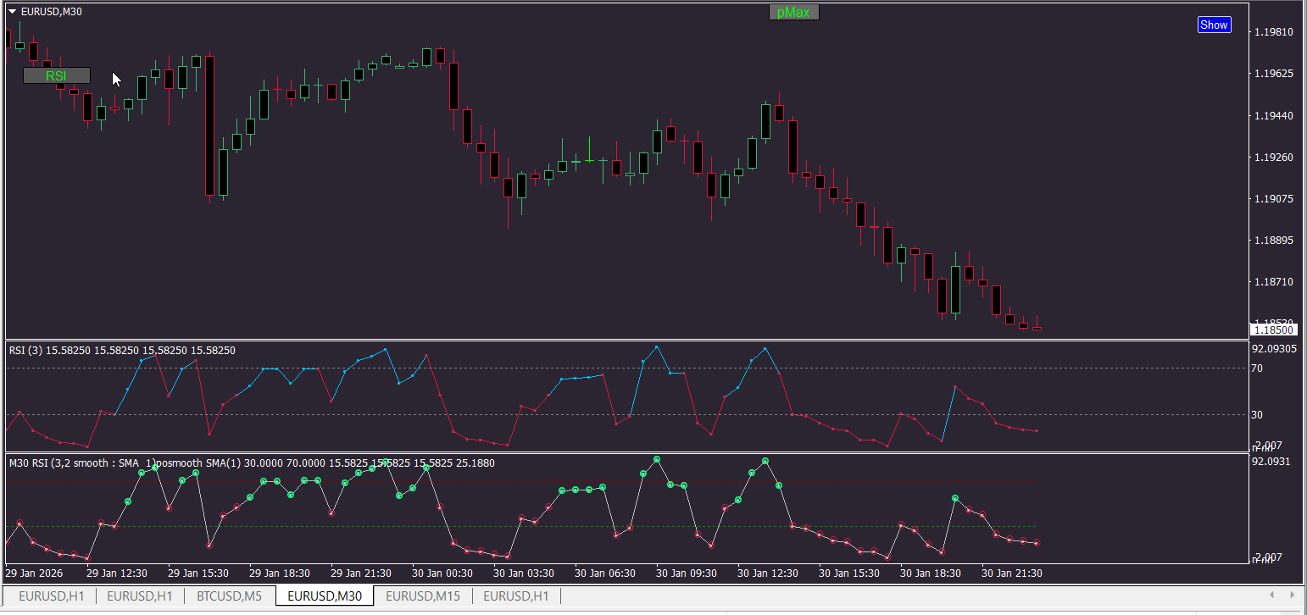Open the EURUSD,M30 chart dropdown triangle
The width and height of the screenshot is (1307, 615).
pos(12,11)
